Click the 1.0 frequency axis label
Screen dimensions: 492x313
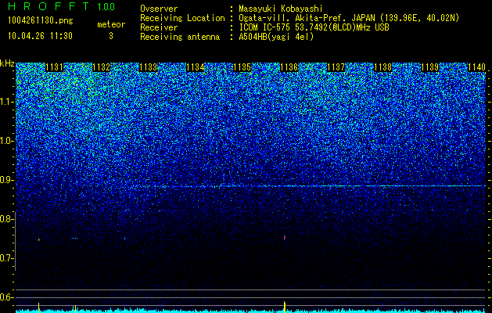pos(5,141)
